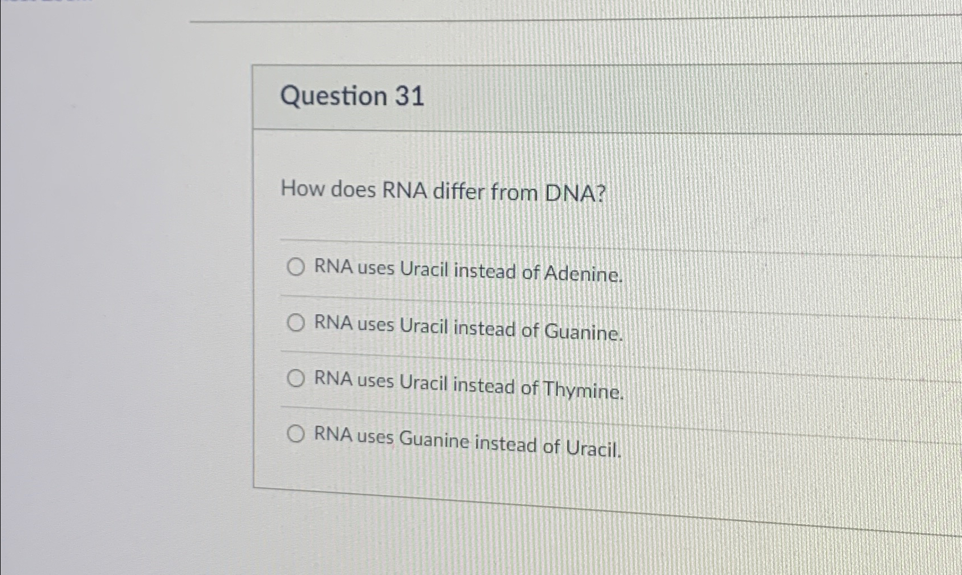Viewport: 962px width, 575px height.
Task: Click the last answer radio circle
Action: click(x=296, y=434)
